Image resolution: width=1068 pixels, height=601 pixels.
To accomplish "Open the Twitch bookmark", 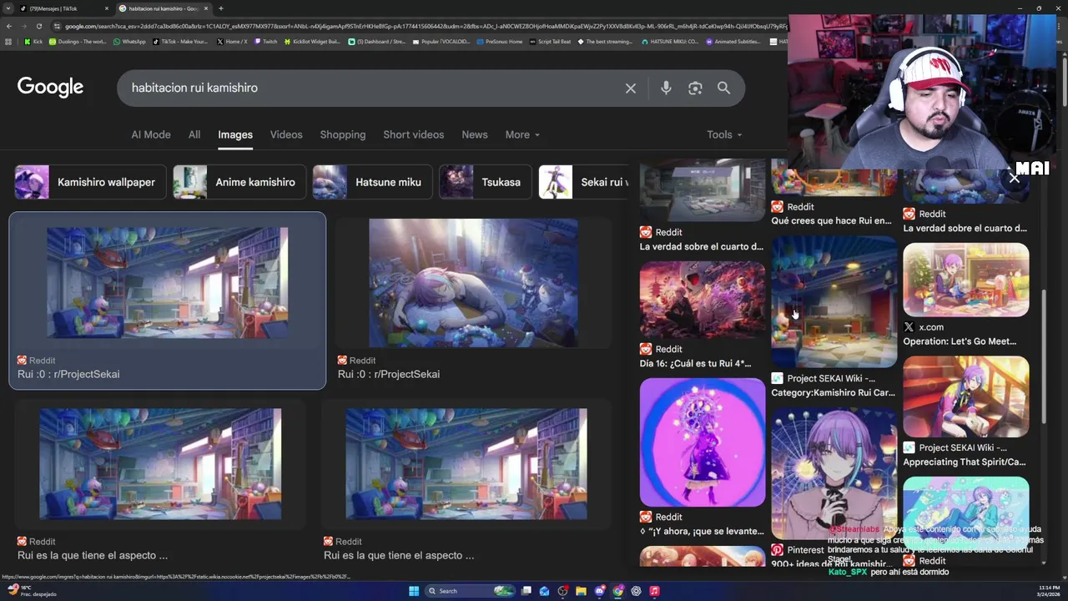I will click(266, 41).
